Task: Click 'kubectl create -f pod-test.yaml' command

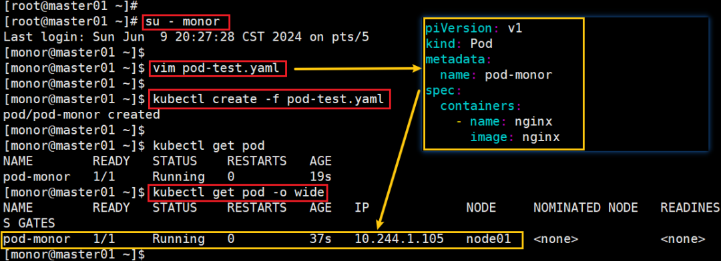Action: 268,99
